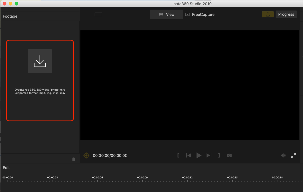303x192 pixels.
Task: Click the aspect ratio rectangle icon
Action: [x=98, y=14]
